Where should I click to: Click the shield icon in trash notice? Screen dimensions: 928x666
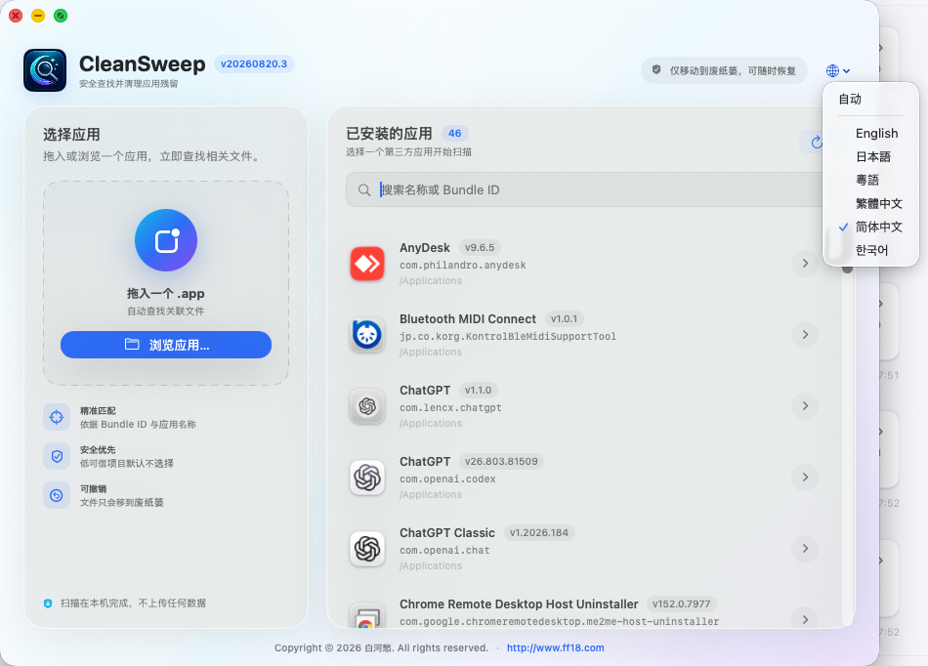click(x=656, y=69)
